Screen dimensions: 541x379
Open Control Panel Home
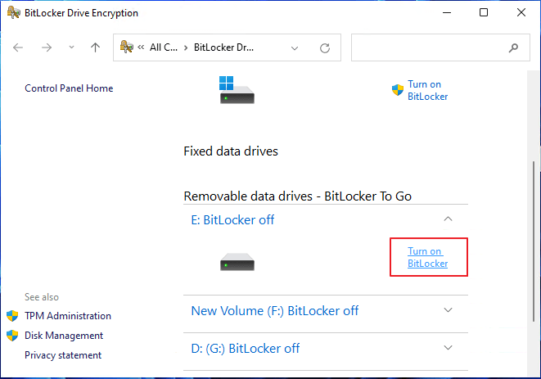point(69,88)
